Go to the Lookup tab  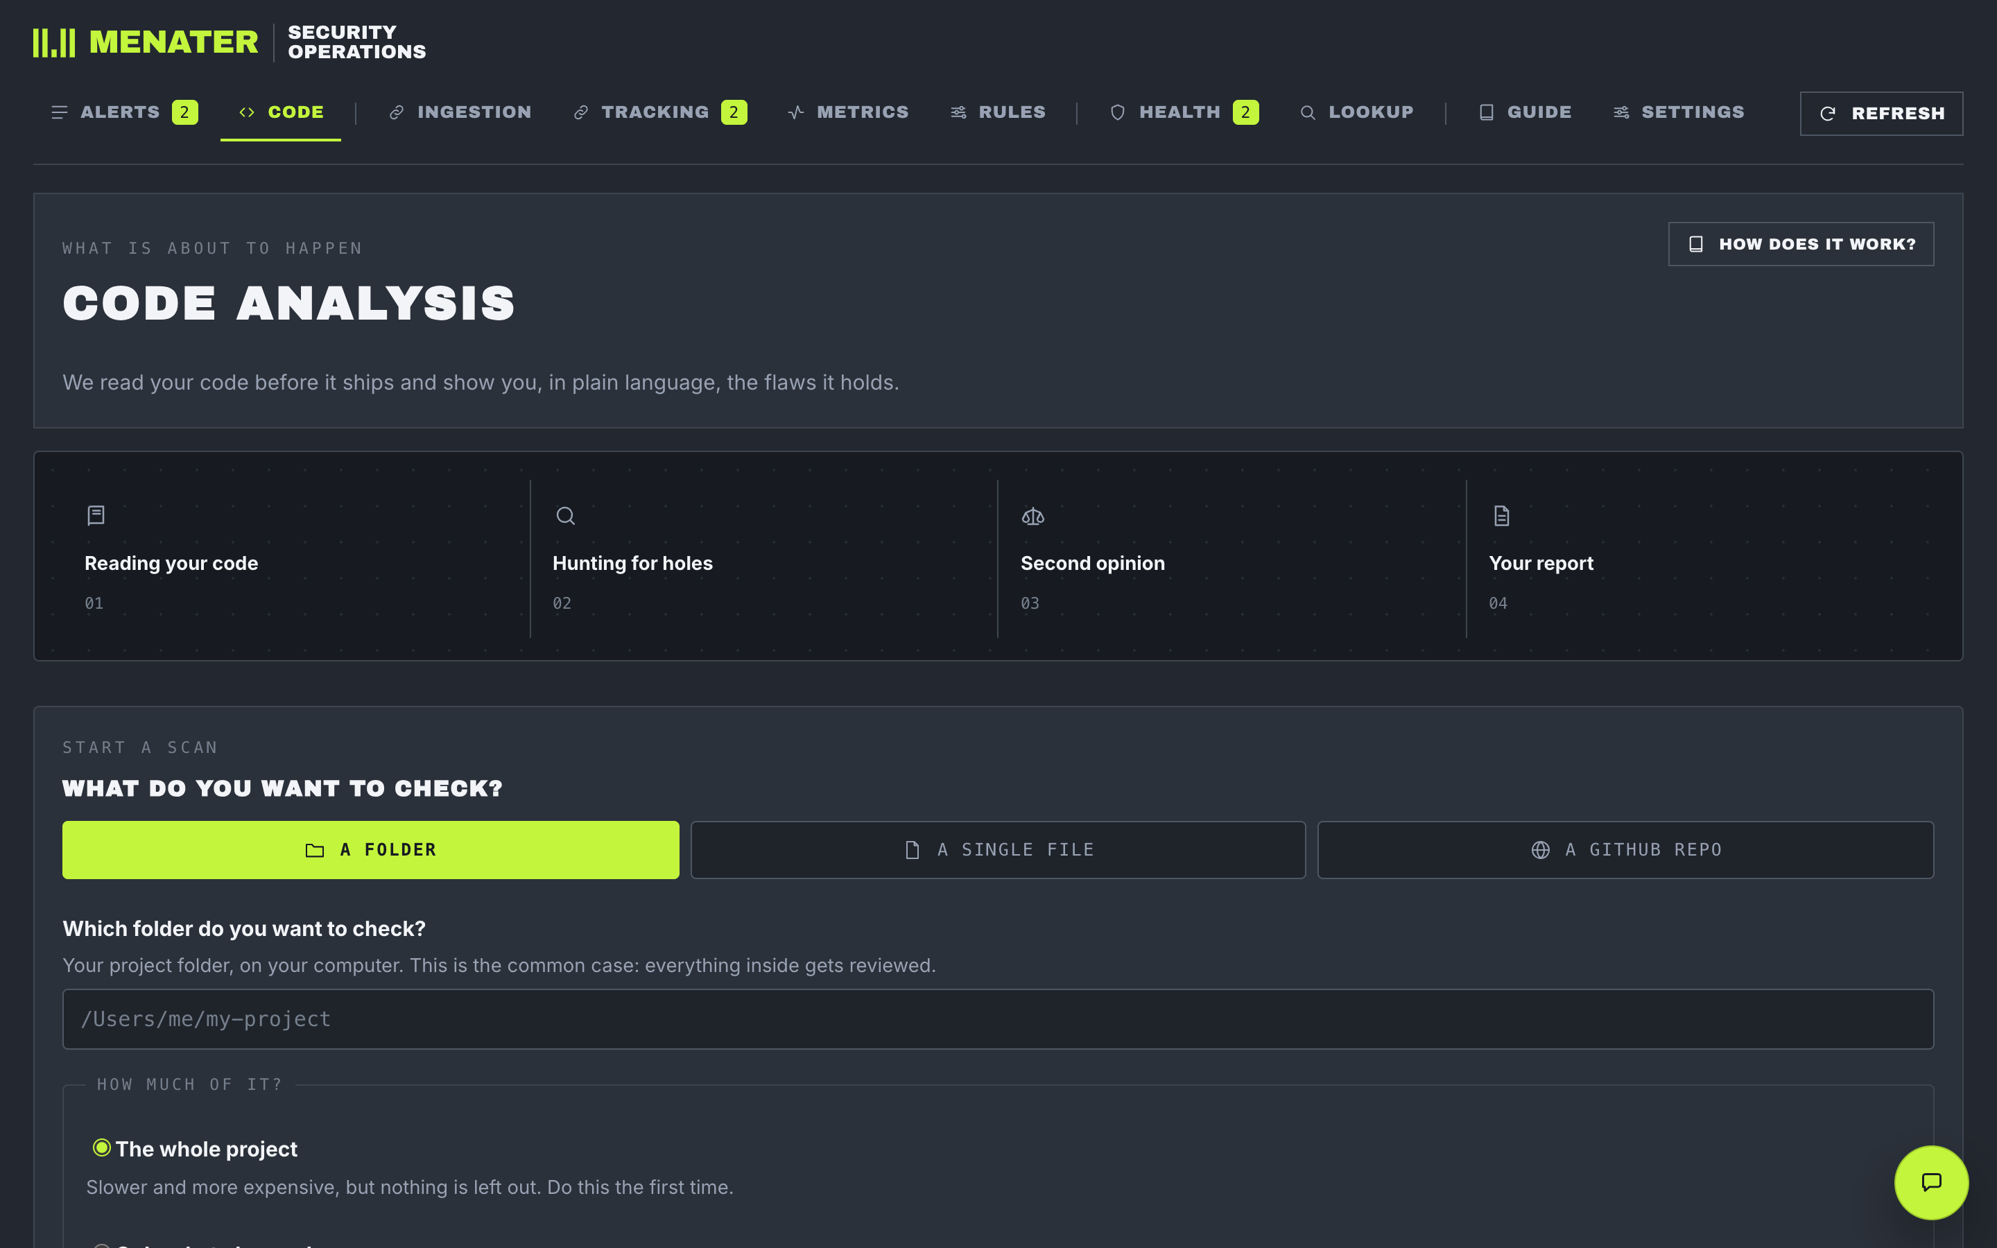pos(1356,112)
